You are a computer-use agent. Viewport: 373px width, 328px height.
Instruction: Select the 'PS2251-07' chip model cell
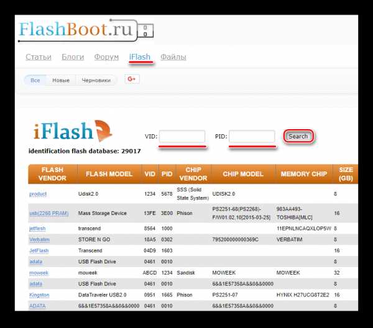tap(225, 295)
